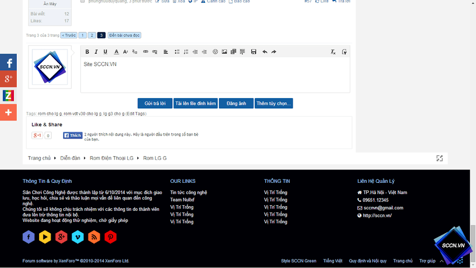Open the text alignment dropdown

point(166,52)
